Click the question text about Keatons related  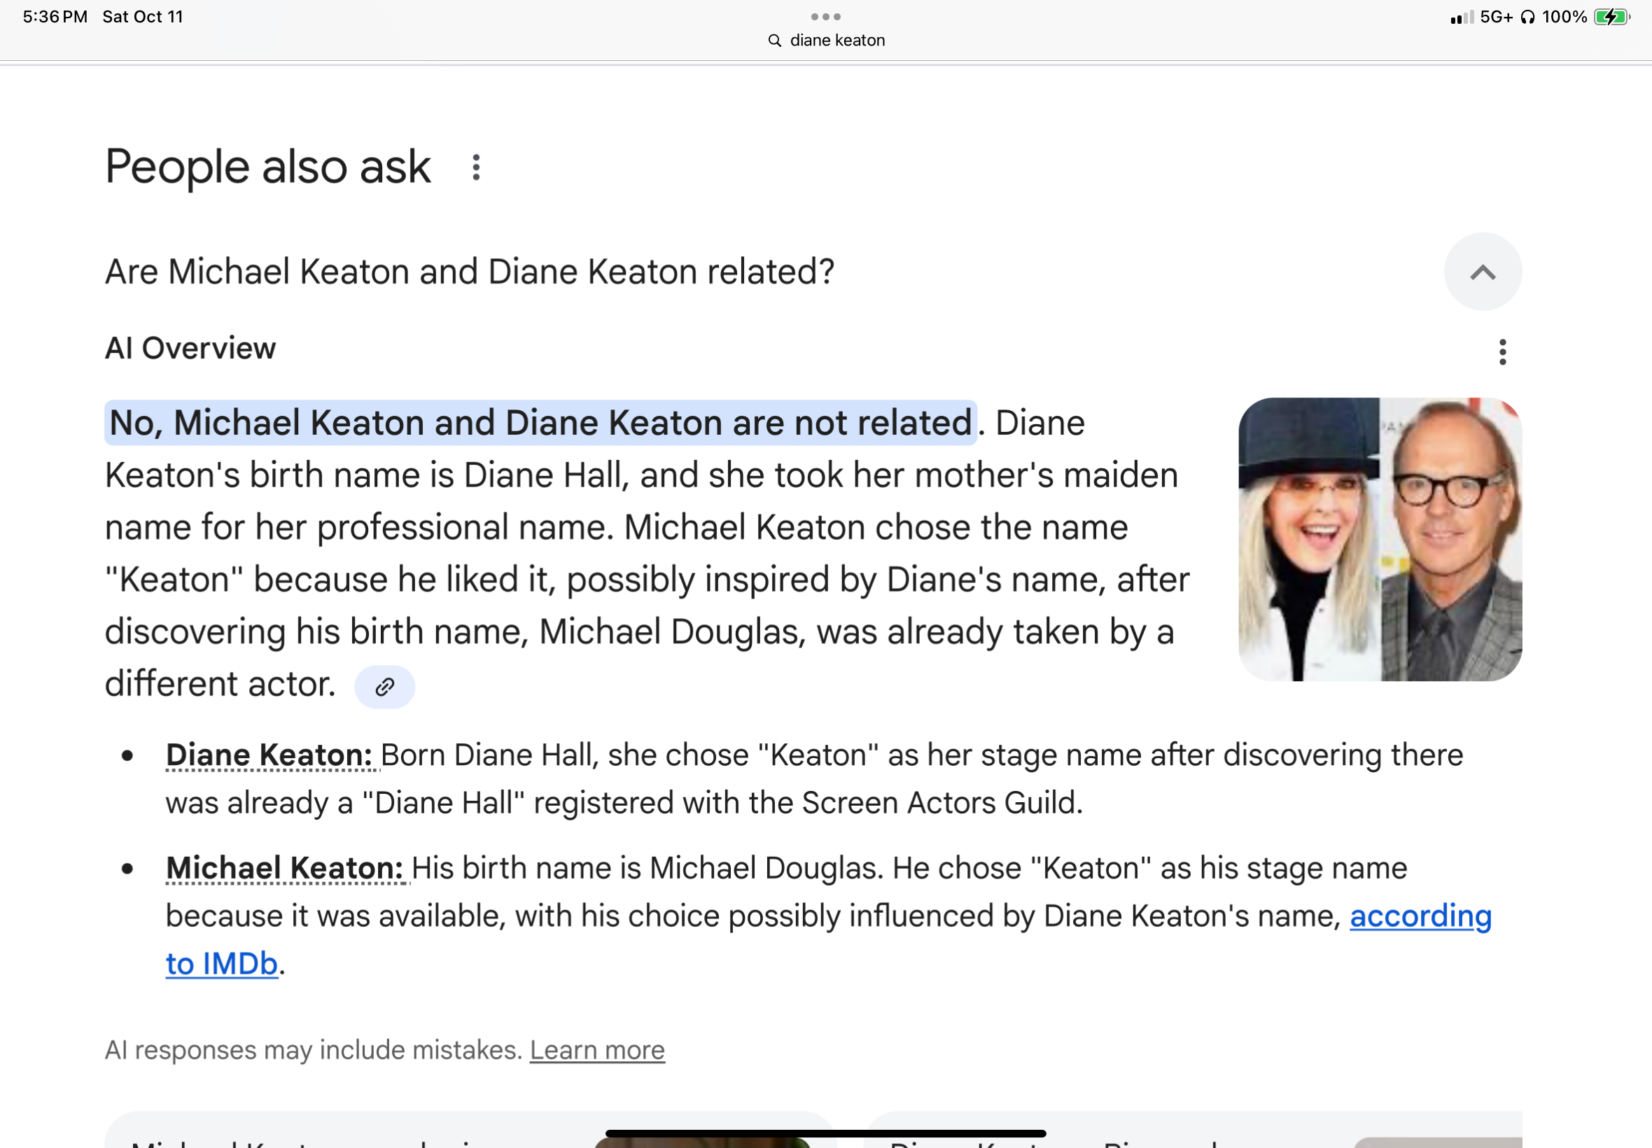coord(470,272)
